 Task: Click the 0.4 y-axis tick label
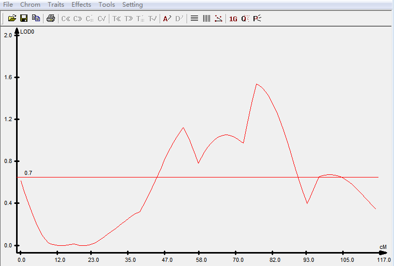(x=8, y=203)
